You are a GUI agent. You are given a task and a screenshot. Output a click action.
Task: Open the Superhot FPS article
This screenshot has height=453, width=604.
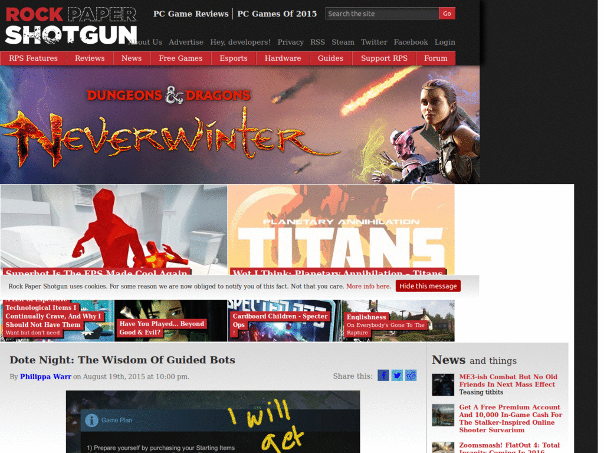coord(97,273)
